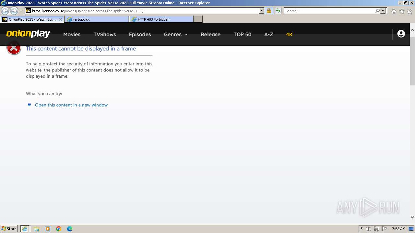Image resolution: width=415 pixels, height=233 pixels.
Task: Open File Explorer from the taskbar
Action: [x=37, y=229]
